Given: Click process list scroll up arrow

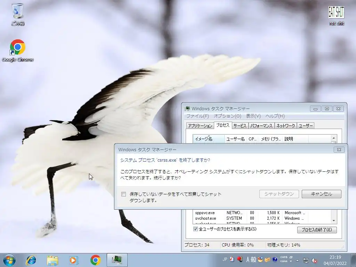Looking at the screenshot, I should pyautogui.click(x=334, y=138).
